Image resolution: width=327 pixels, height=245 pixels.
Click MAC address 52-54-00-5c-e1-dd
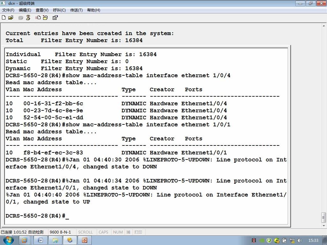tap(53, 117)
